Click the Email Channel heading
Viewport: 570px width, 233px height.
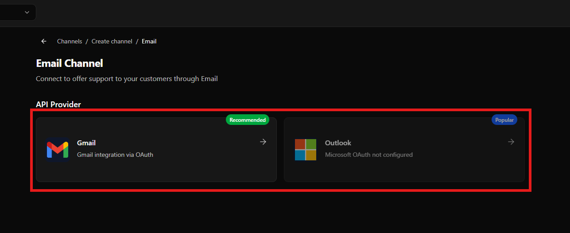70,63
